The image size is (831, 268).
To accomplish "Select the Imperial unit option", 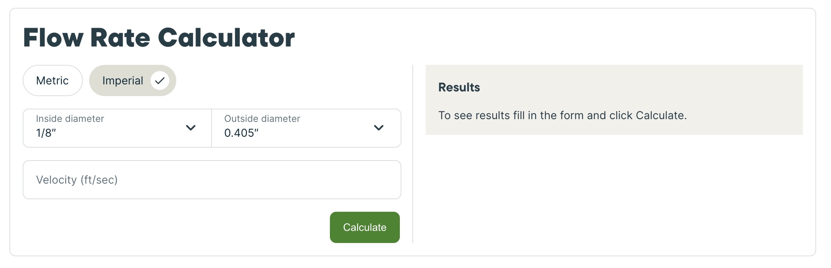I will coord(123,80).
